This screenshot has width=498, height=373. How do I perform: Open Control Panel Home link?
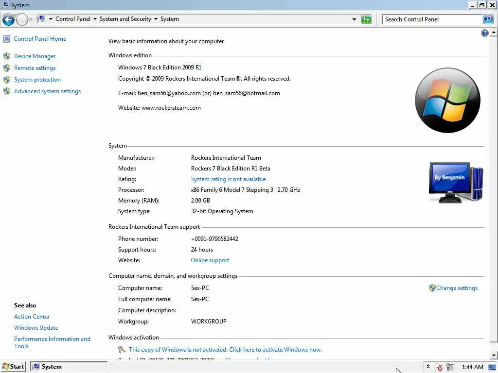[40, 39]
